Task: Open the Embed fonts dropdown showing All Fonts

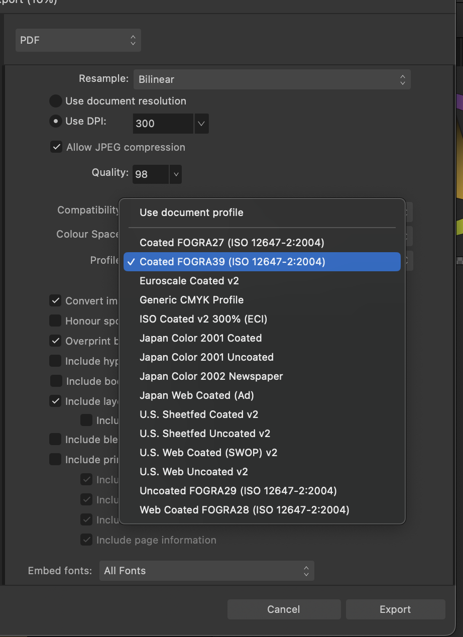Action: tap(207, 570)
